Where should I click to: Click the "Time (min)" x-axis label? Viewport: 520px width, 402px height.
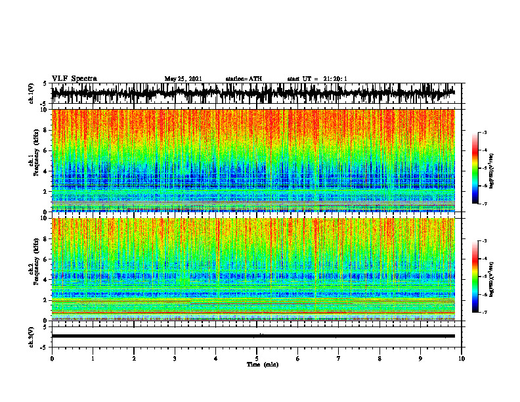pos(263,365)
